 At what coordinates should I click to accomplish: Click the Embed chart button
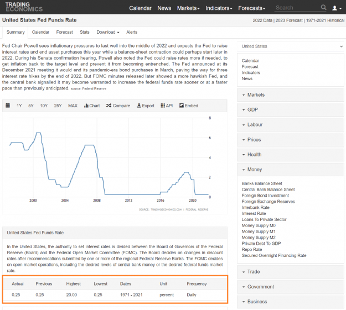(189, 106)
